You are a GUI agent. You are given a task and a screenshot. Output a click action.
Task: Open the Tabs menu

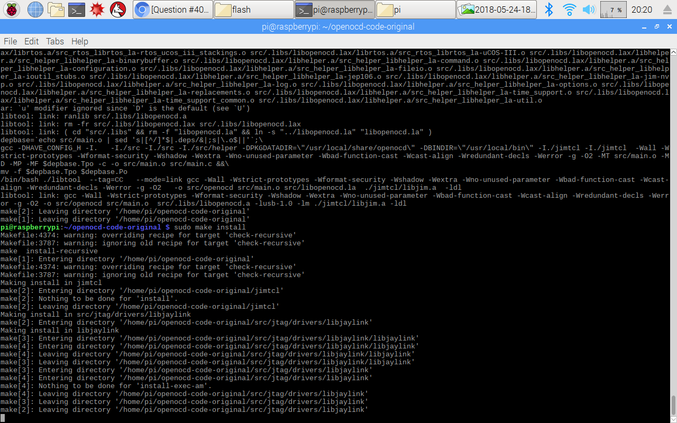click(x=55, y=41)
